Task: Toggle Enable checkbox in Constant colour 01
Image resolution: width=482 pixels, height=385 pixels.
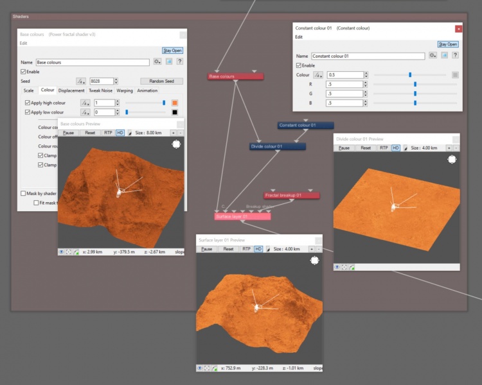Action: tap(298, 65)
